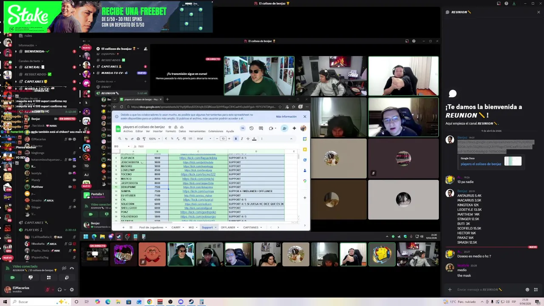Open Gemini sparkle icon in Sheets
This screenshot has width=544, height=306.
point(294,128)
